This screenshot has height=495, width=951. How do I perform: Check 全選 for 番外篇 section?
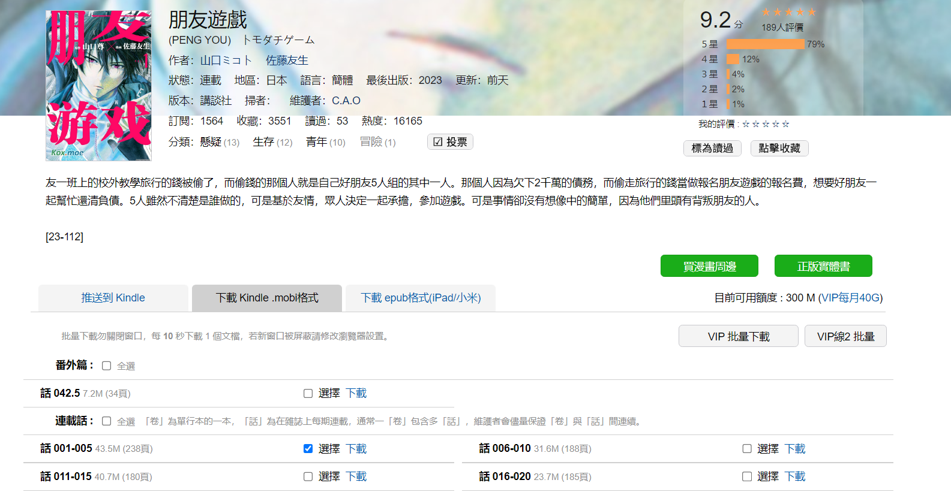click(107, 366)
